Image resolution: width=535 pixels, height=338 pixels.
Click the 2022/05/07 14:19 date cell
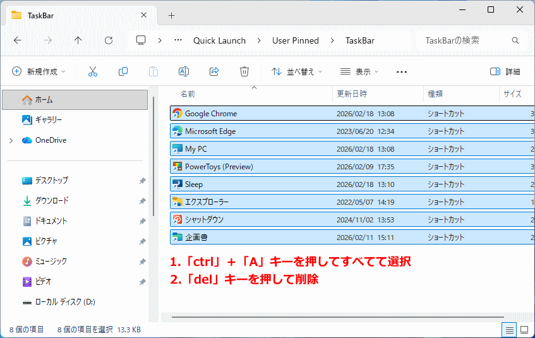pyautogui.click(x=366, y=202)
